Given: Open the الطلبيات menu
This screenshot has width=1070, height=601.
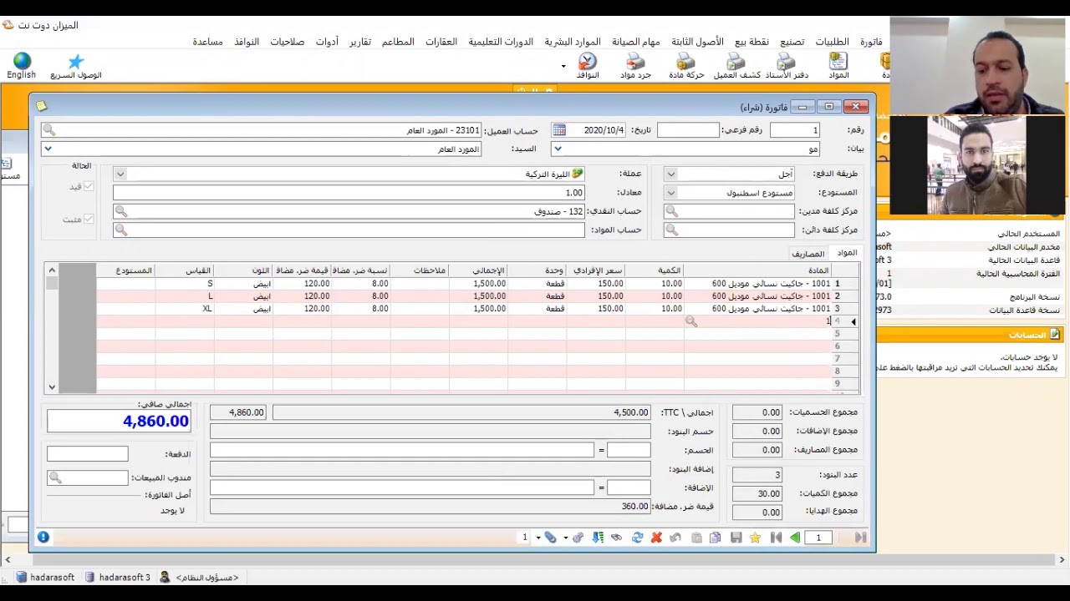Looking at the screenshot, I should [x=832, y=42].
